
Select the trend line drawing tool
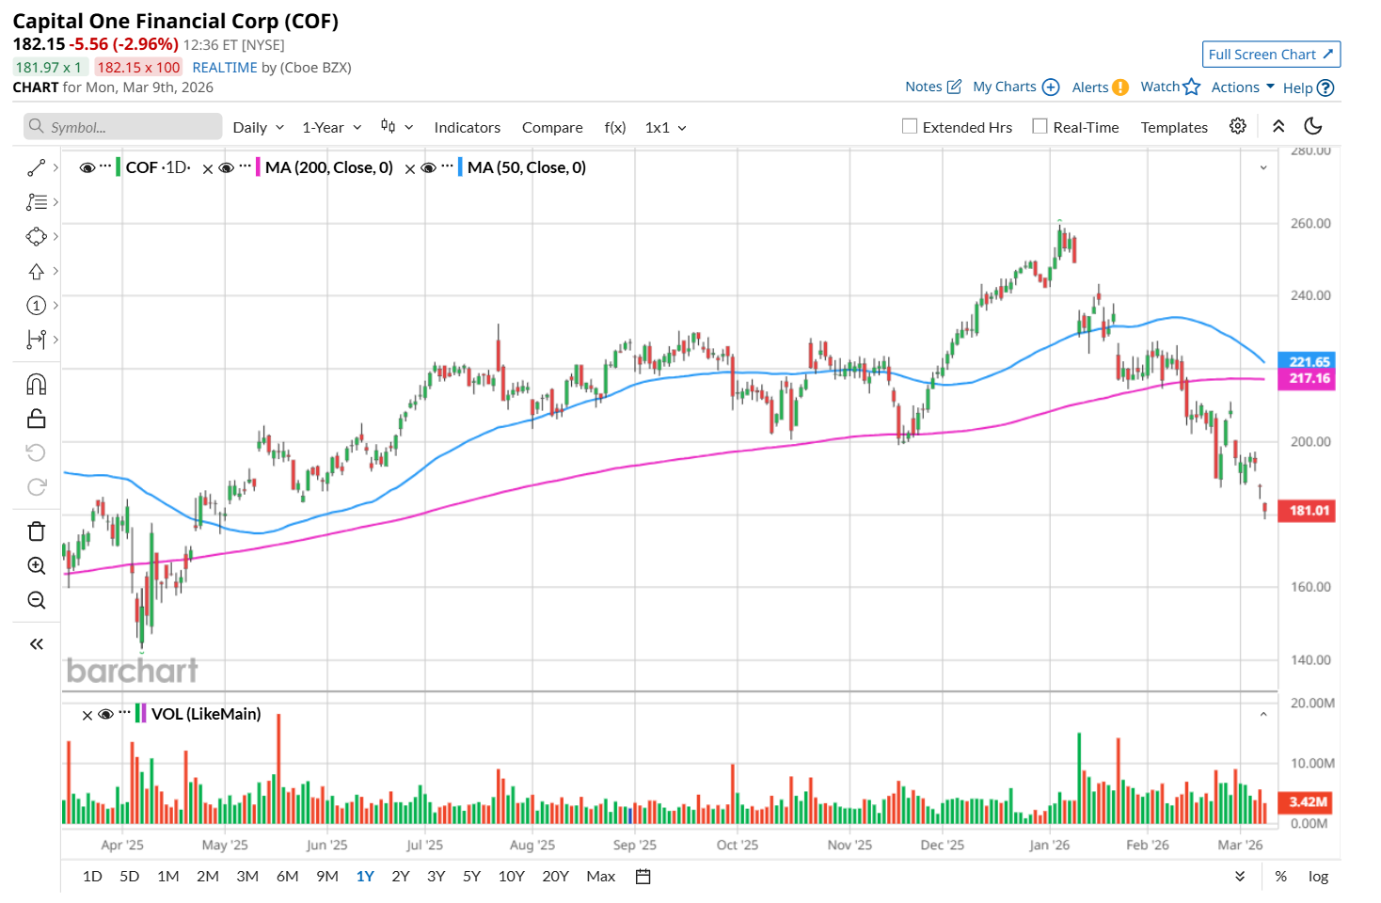click(36, 168)
